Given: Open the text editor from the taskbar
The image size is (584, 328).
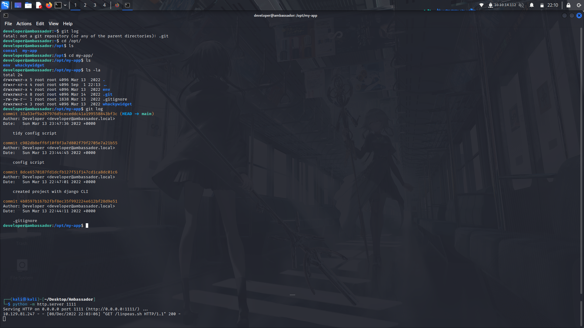Looking at the screenshot, I should coord(38,5).
